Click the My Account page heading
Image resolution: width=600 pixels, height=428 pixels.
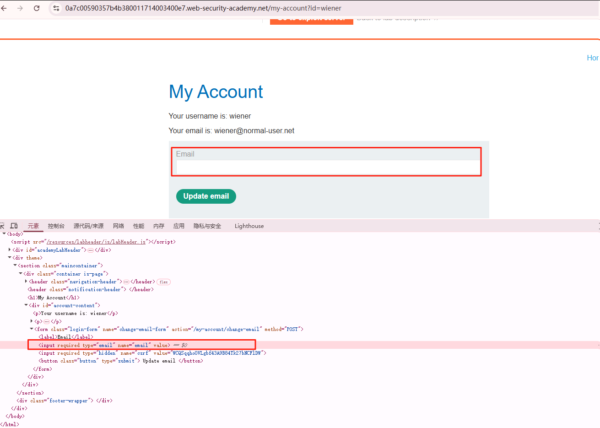[x=216, y=92]
